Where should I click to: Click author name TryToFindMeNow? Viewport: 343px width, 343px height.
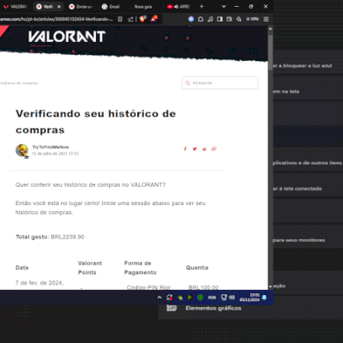coord(51,147)
